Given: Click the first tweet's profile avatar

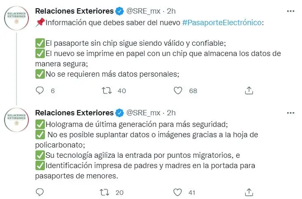Looking at the screenshot, I should pos(16,18).
